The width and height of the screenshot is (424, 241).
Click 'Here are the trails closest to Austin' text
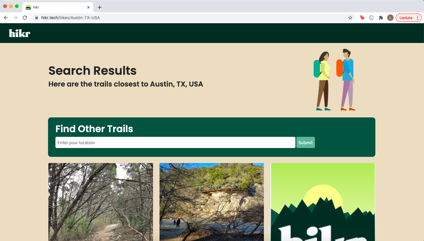pos(126,84)
